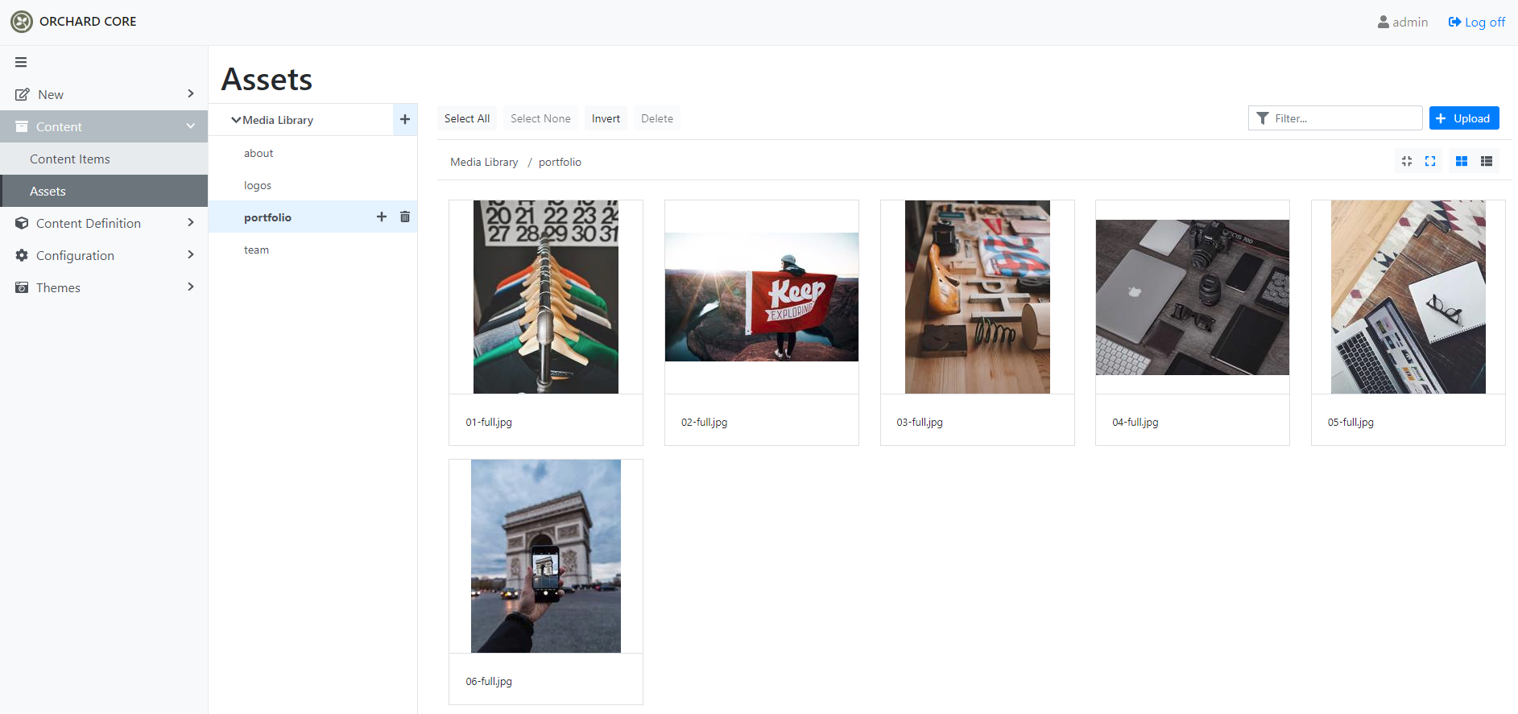Screen dimensions: 1518x714
Task: Select the 06-full.jpg Arc de Triomphe thumbnail
Action: click(x=546, y=556)
